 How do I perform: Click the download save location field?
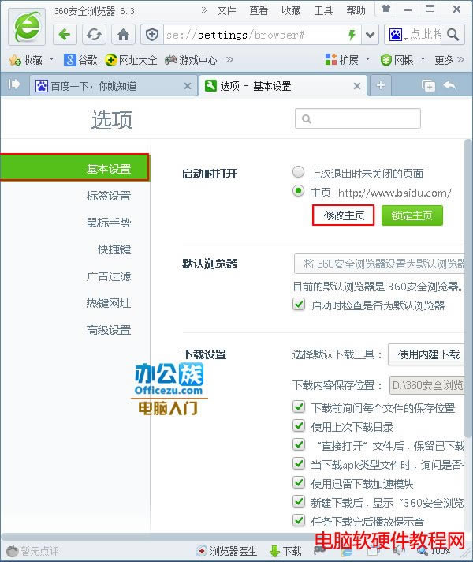click(x=426, y=385)
